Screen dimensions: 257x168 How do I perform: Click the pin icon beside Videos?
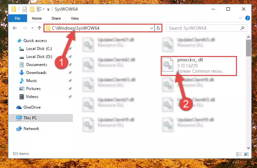[x=70, y=97]
